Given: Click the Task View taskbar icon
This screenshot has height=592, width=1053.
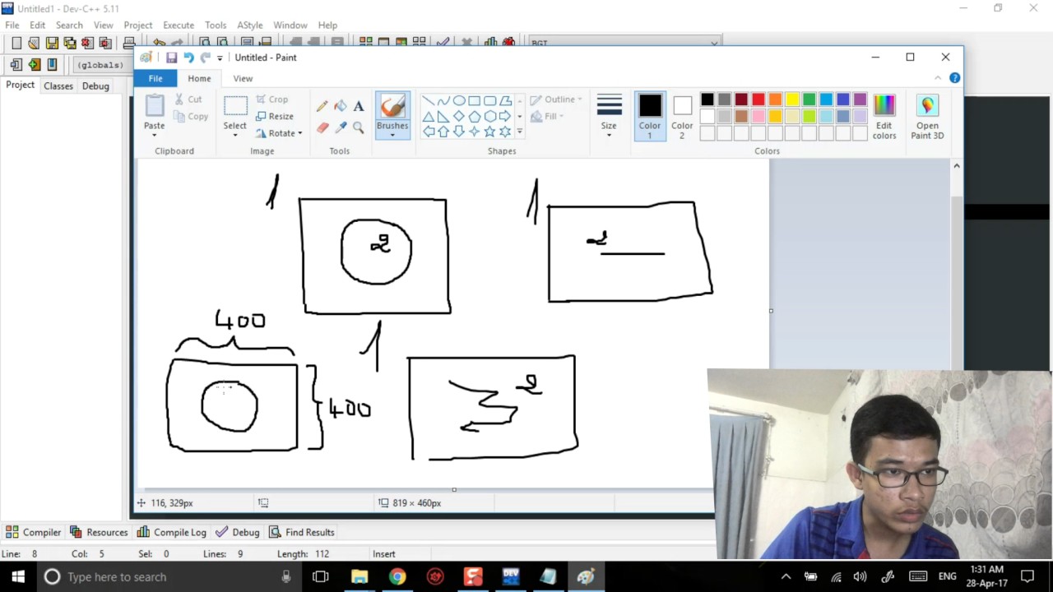Looking at the screenshot, I should [321, 576].
